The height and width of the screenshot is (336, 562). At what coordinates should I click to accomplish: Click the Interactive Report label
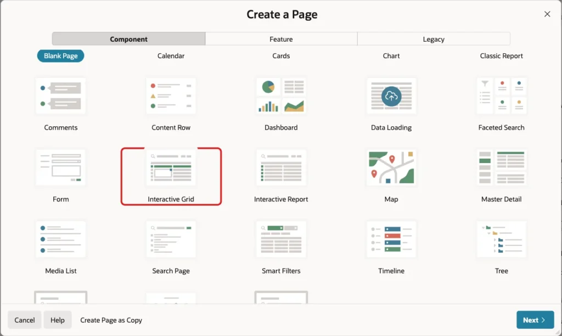[x=281, y=199]
